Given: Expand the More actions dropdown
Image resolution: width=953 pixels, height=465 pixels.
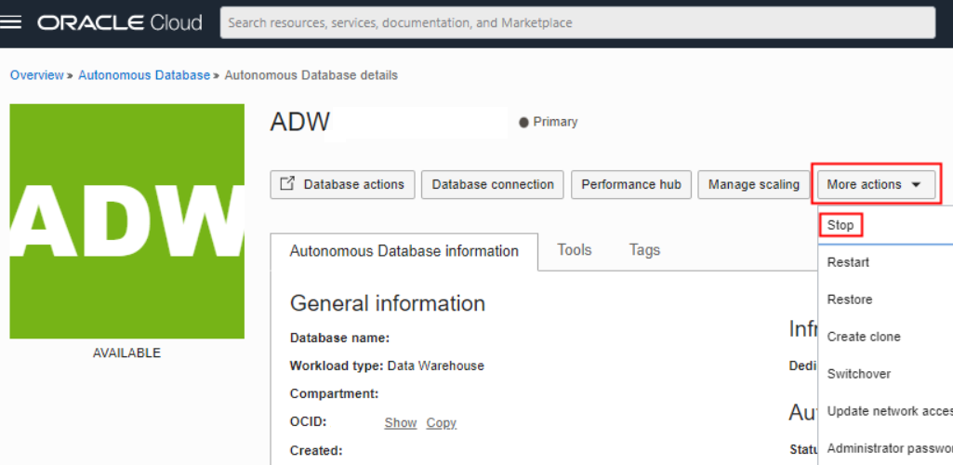Looking at the screenshot, I should [874, 184].
